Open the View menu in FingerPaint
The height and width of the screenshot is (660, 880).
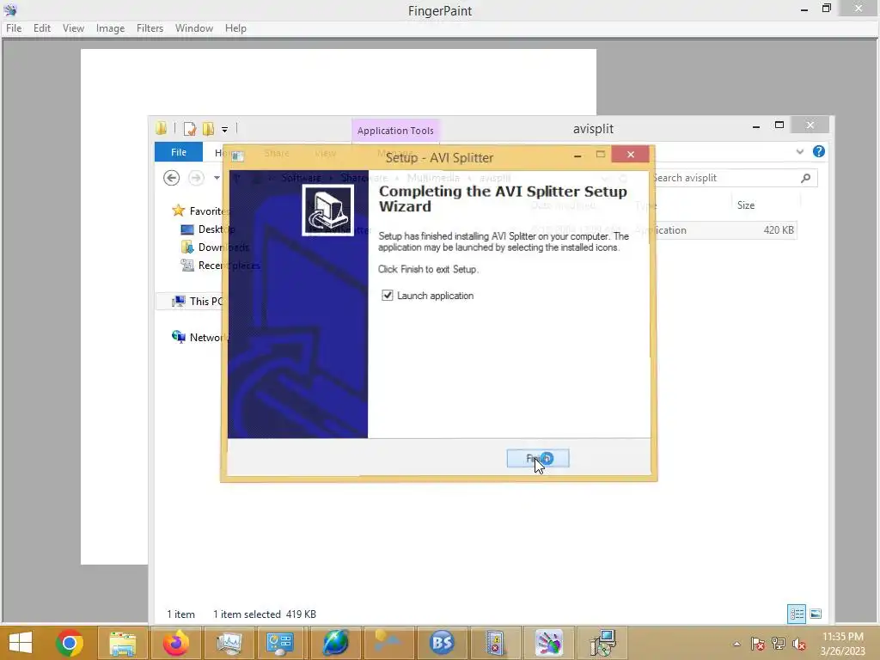[74, 28]
